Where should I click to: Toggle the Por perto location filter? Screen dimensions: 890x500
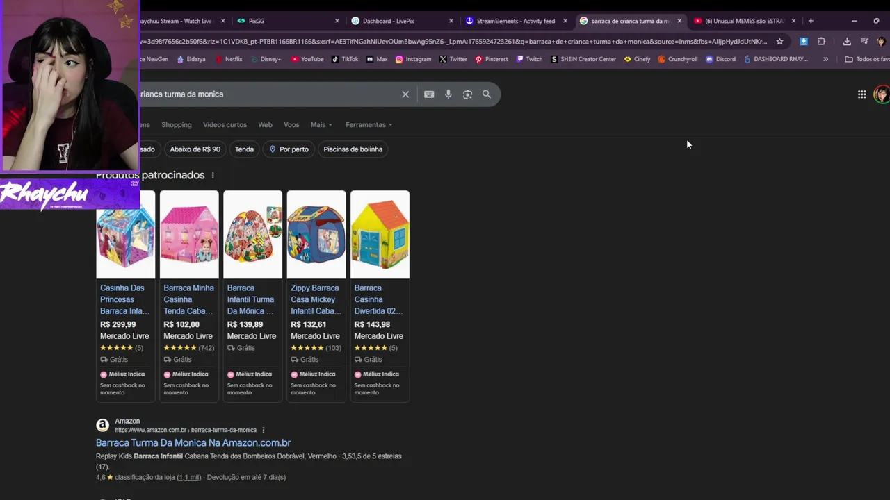tap(289, 149)
